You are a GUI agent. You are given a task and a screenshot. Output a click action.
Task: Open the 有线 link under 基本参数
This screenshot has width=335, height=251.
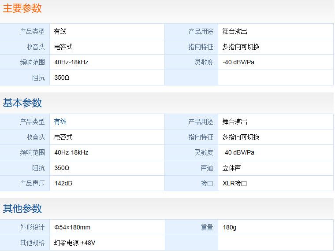(60, 122)
